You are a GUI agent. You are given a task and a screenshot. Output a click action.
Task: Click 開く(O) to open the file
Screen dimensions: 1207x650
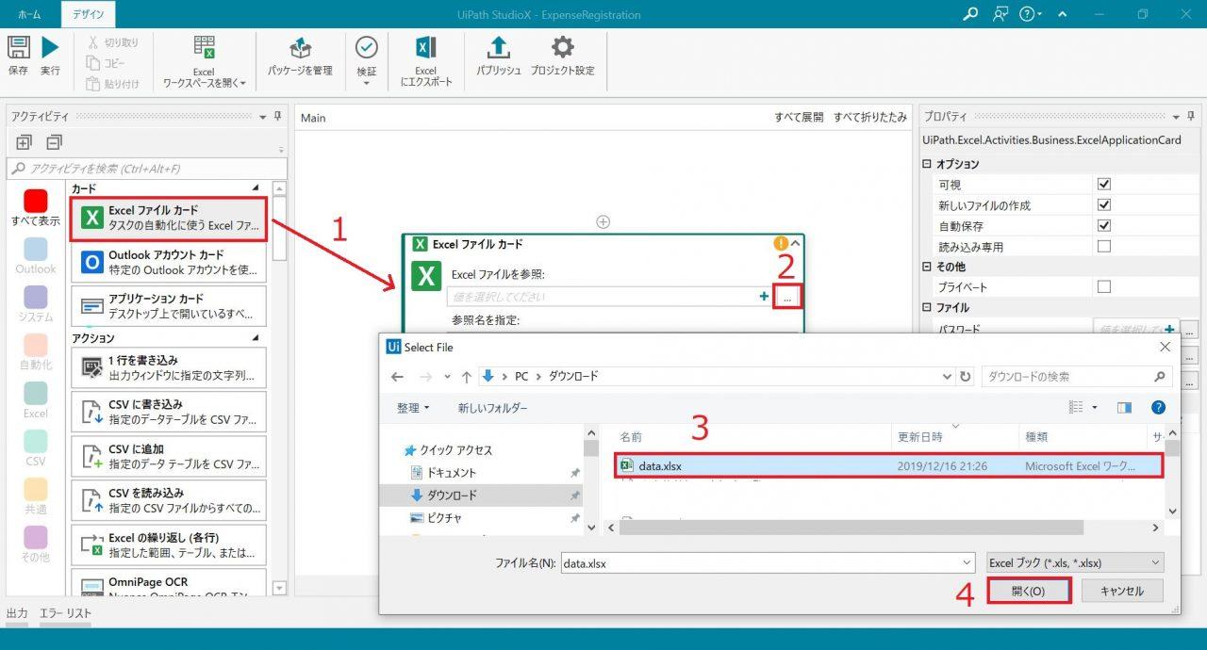tap(1028, 592)
